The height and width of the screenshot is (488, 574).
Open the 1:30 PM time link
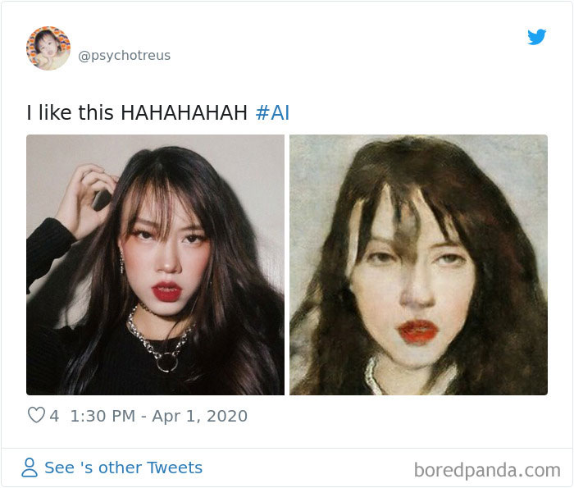click(102, 416)
